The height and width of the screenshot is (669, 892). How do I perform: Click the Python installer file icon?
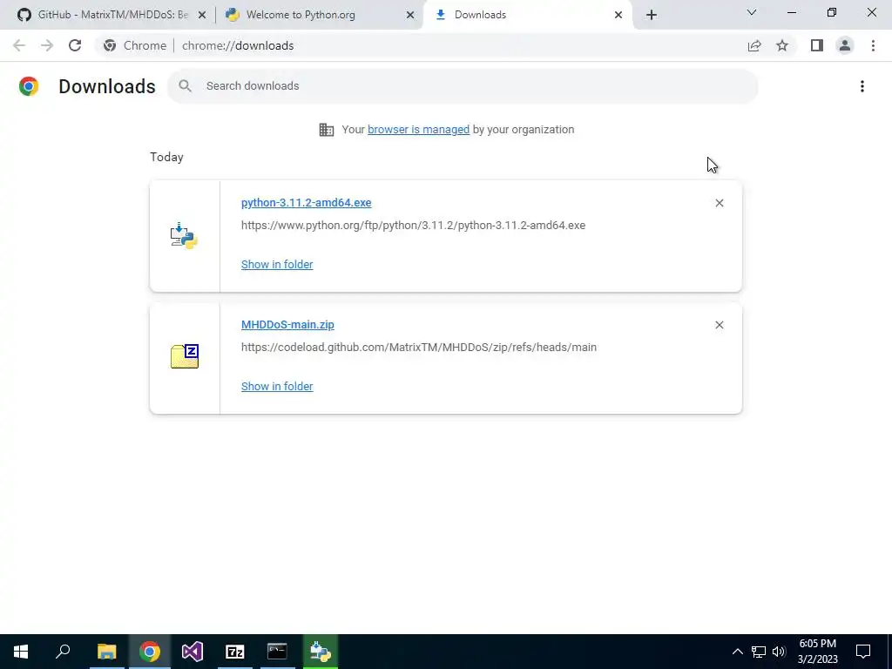coord(184,236)
